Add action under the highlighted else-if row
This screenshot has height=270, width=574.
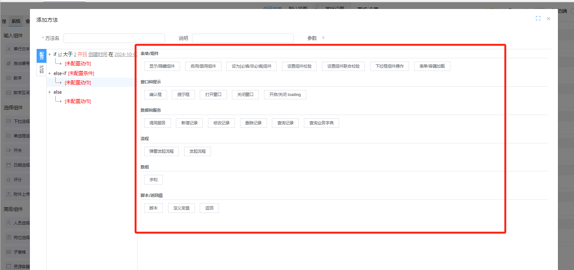(60, 83)
